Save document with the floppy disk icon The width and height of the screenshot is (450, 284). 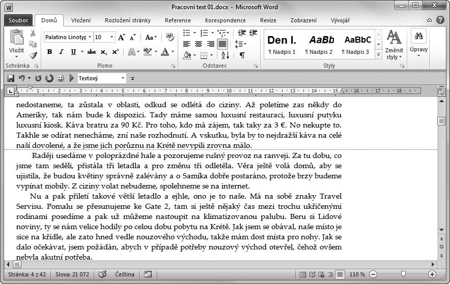(x=11, y=78)
